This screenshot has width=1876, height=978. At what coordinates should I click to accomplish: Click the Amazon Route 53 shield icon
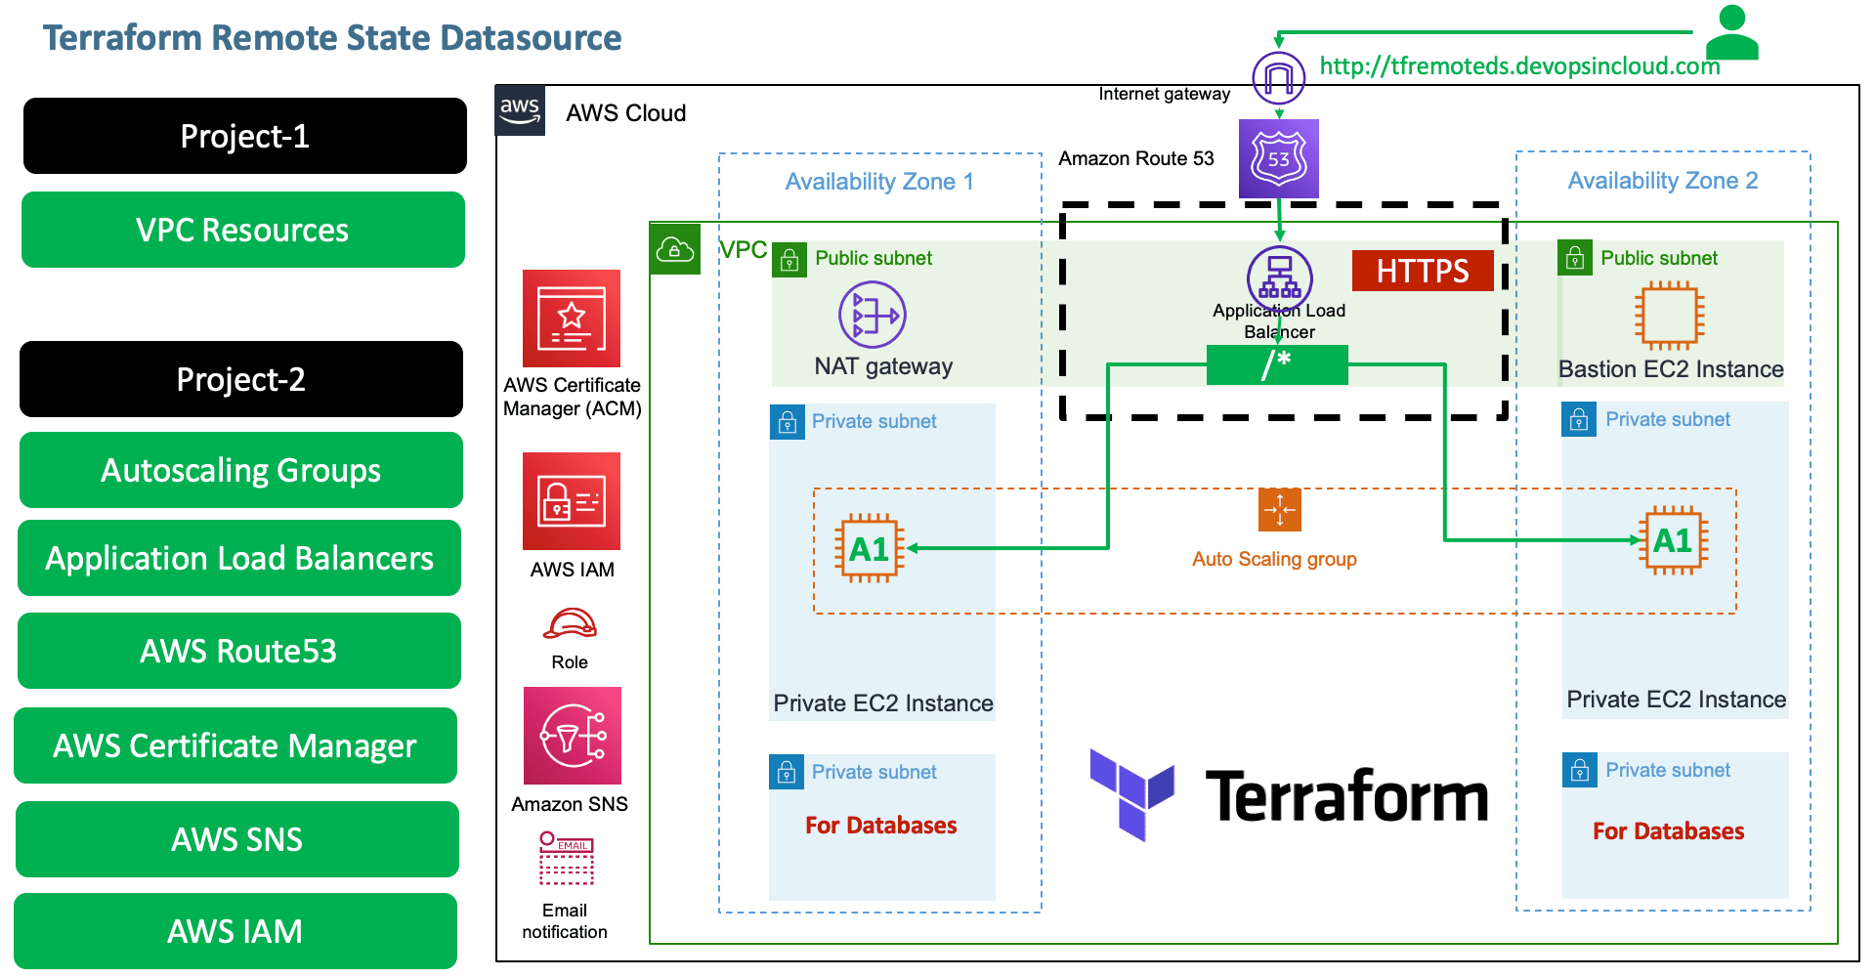pyautogui.click(x=1278, y=158)
